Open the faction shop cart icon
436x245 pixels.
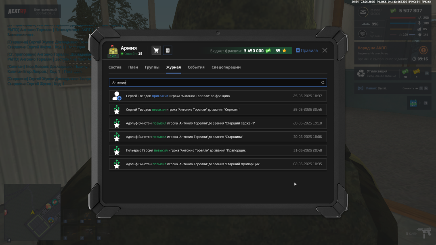tap(156, 50)
